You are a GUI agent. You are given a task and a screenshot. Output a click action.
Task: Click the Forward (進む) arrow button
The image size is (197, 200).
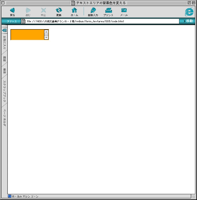click(28, 10)
